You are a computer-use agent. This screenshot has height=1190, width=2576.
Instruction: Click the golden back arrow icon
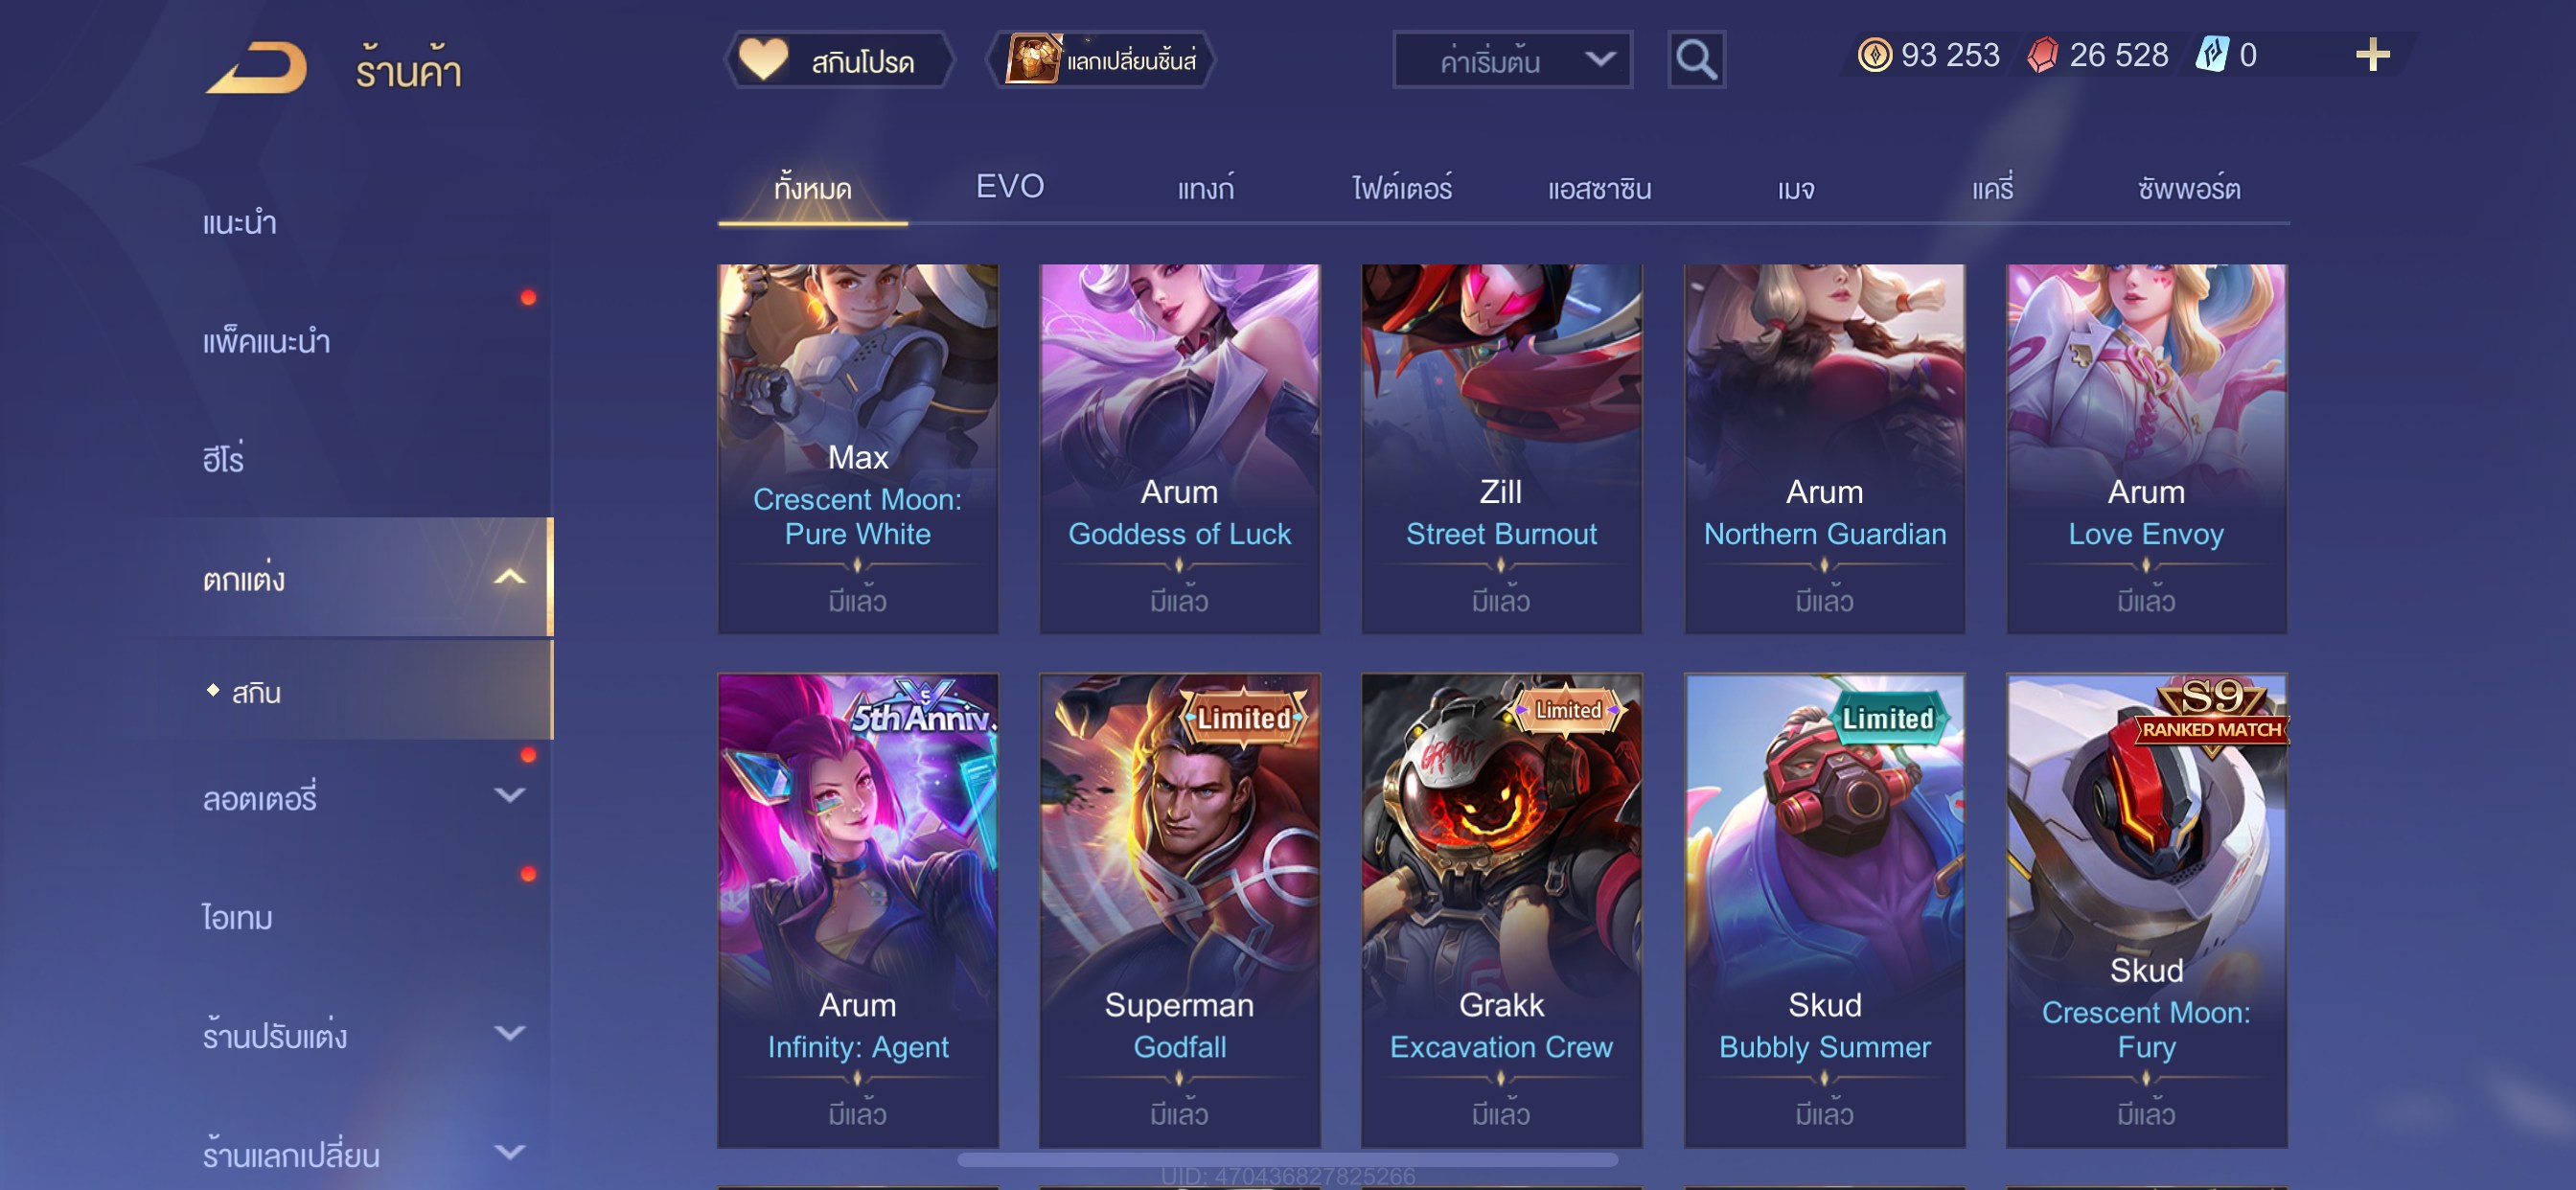pos(257,67)
